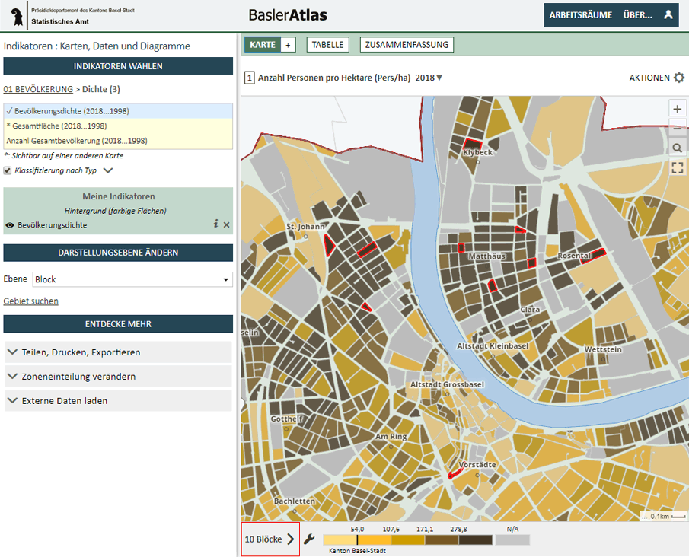This screenshot has height=557, width=689.
Task: Open the map search magnifier tool
Action: (677, 148)
